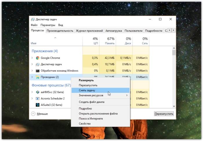
Task: Expand the Google Chrome process group
Action: tap(32, 58)
